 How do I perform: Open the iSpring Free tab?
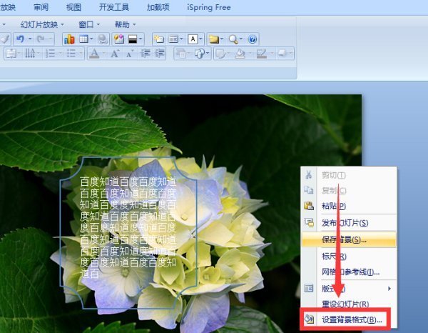(209, 7)
